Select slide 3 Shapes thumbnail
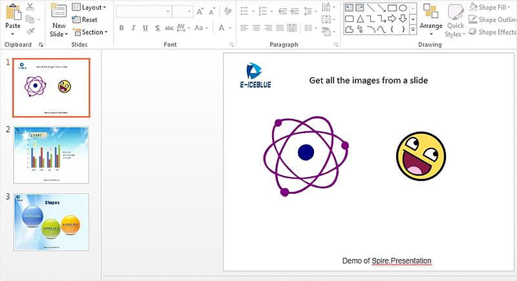 click(51, 222)
